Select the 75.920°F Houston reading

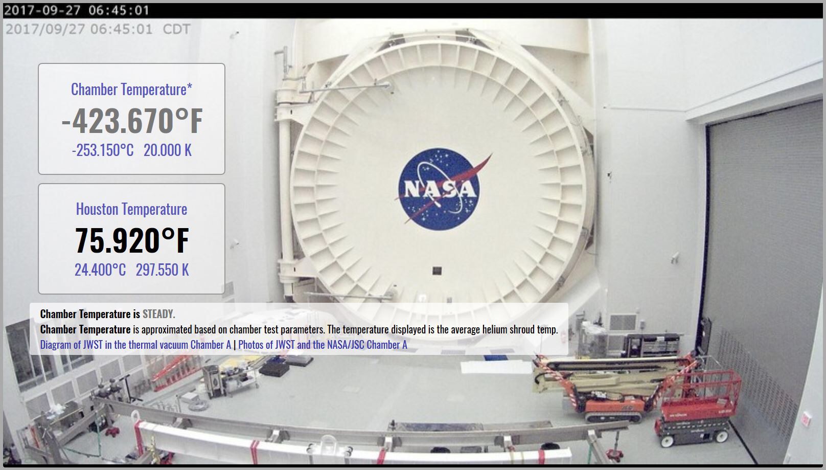pos(131,240)
